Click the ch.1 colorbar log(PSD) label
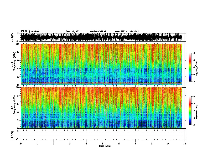The height and width of the screenshot is (161, 208). pyautogui.click(x=197, y=68)
